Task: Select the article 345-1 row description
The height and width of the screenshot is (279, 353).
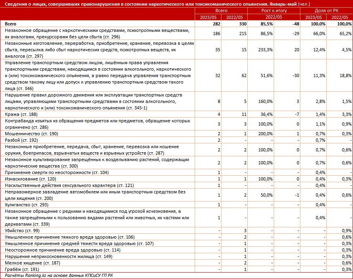Action: [94, 101]
